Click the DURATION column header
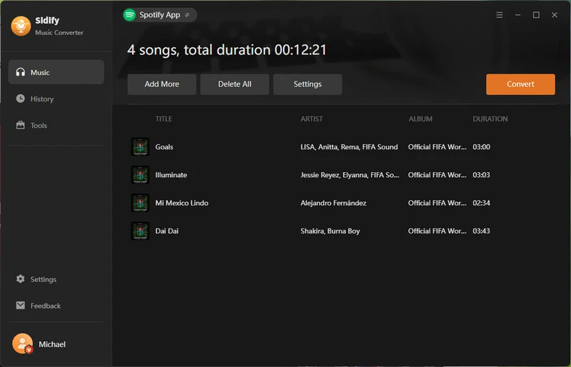Image resolution: width=571 pixels, height=367 pixels. [x=490, y=119]
